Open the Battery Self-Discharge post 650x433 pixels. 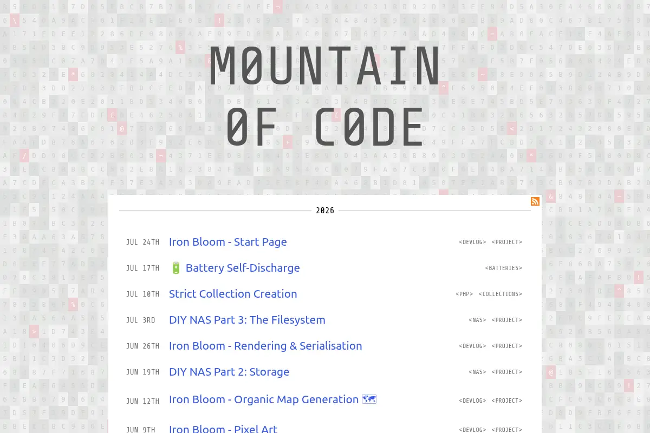(235, 268)
